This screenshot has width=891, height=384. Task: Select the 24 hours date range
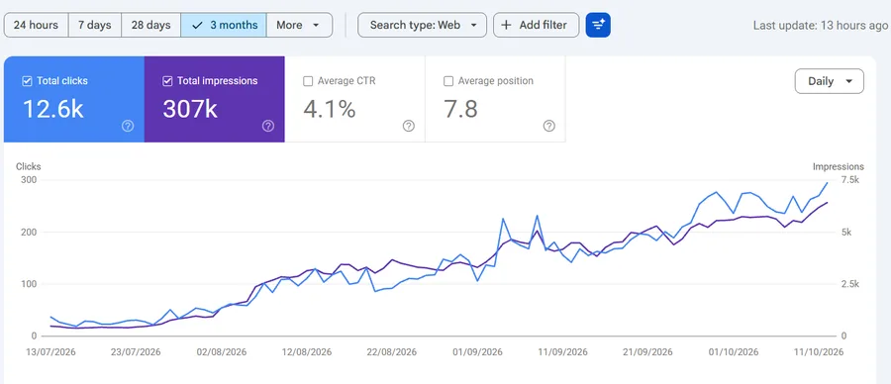click(36, 25)
